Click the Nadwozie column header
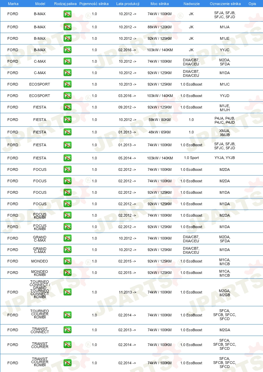Image resolution: width=263 pixels, height=372 pixels. click(191, 4)
